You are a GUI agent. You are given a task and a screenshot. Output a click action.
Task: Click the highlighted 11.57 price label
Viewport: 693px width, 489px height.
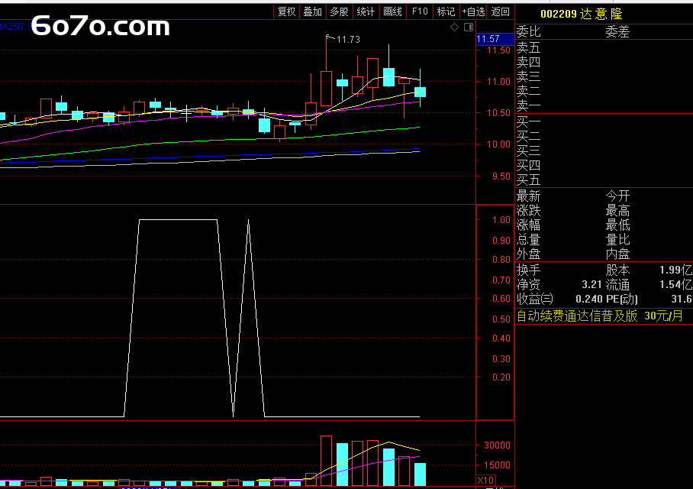(x=495, y=39)
